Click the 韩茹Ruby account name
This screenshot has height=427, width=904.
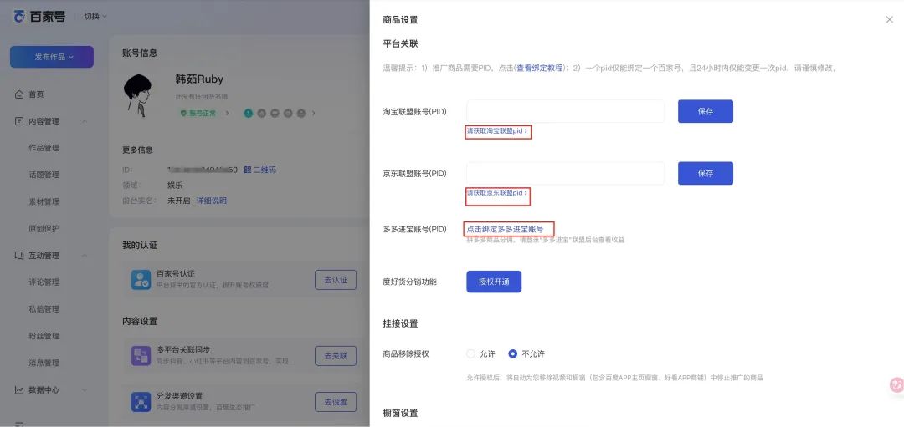[199, 79]
